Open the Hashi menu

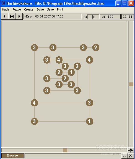tap(6, 9)
